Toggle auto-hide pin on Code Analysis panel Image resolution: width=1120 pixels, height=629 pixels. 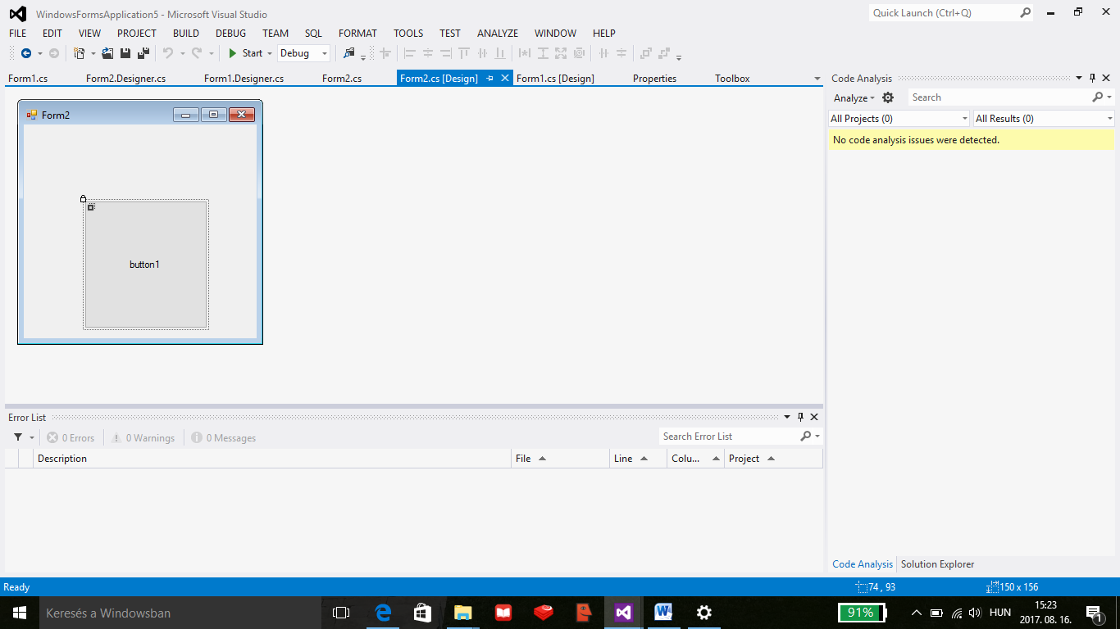1092,78
